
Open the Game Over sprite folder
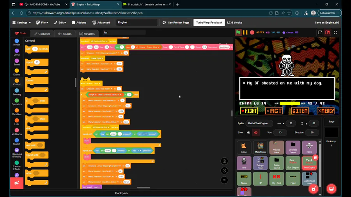(309, 179)
